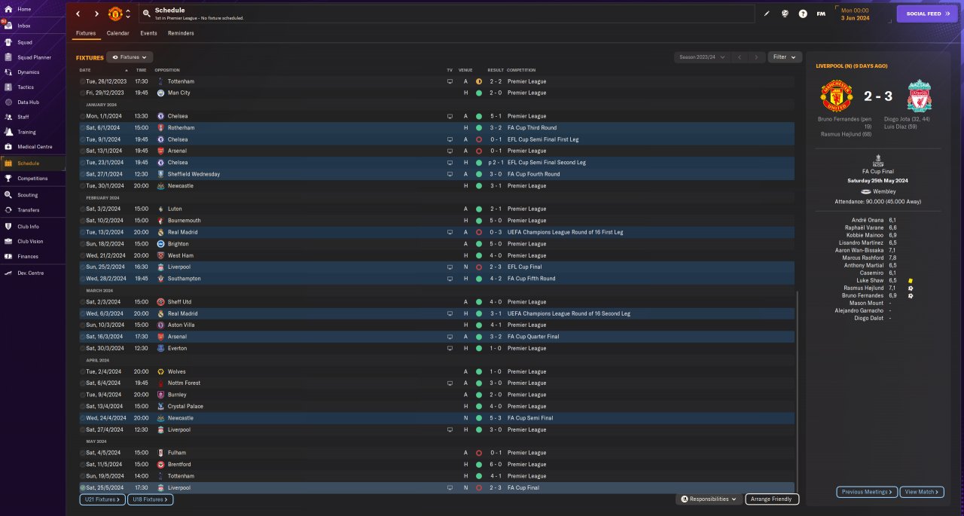Image resolution: width=964 pixels, height=516 pixels.
Task: Switch to the Reminders tab
Action: [x=181, y=33]
